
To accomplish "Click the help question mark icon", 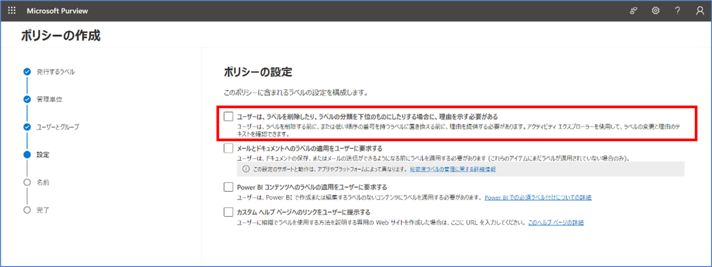I will click(678, 11).
